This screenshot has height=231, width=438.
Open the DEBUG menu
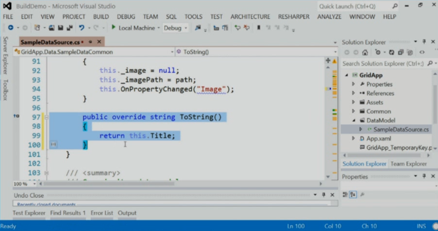coord(126,17)
